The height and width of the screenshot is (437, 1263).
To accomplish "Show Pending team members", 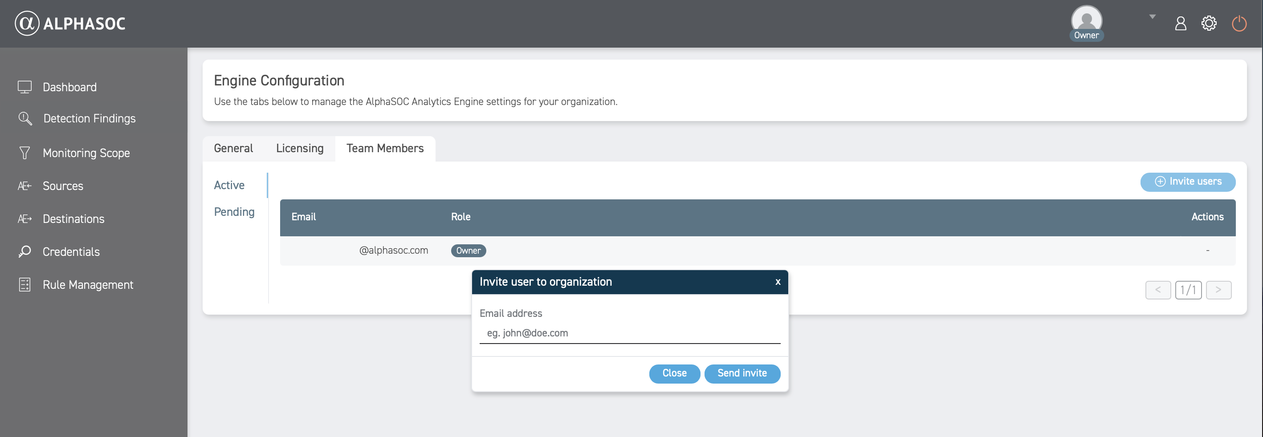I will tap(234, 212).
